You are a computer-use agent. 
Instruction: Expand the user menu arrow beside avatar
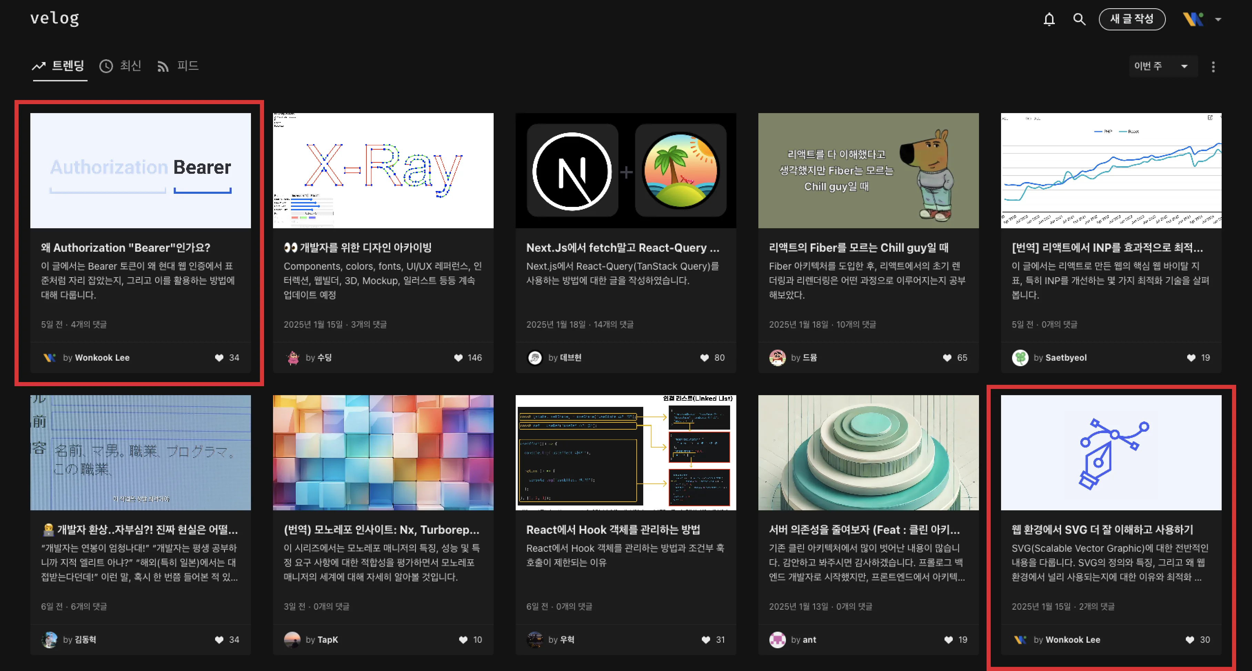[x=1218, y=19]
